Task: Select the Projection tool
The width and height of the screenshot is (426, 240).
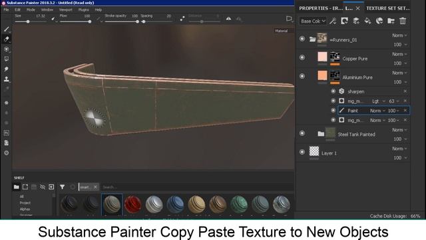Action: pyautogui.click(x=7, y=49)
